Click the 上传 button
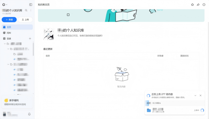This screenshot has height=119, width=209. point(25,20)
